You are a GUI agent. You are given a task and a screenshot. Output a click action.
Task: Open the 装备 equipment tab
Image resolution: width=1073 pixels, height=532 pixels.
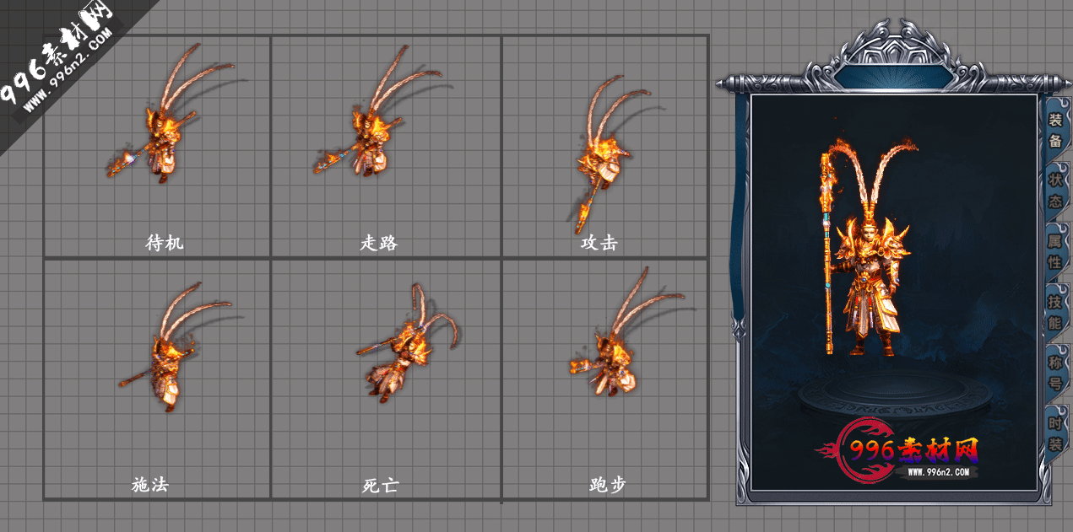click(x=1055, y=130)
